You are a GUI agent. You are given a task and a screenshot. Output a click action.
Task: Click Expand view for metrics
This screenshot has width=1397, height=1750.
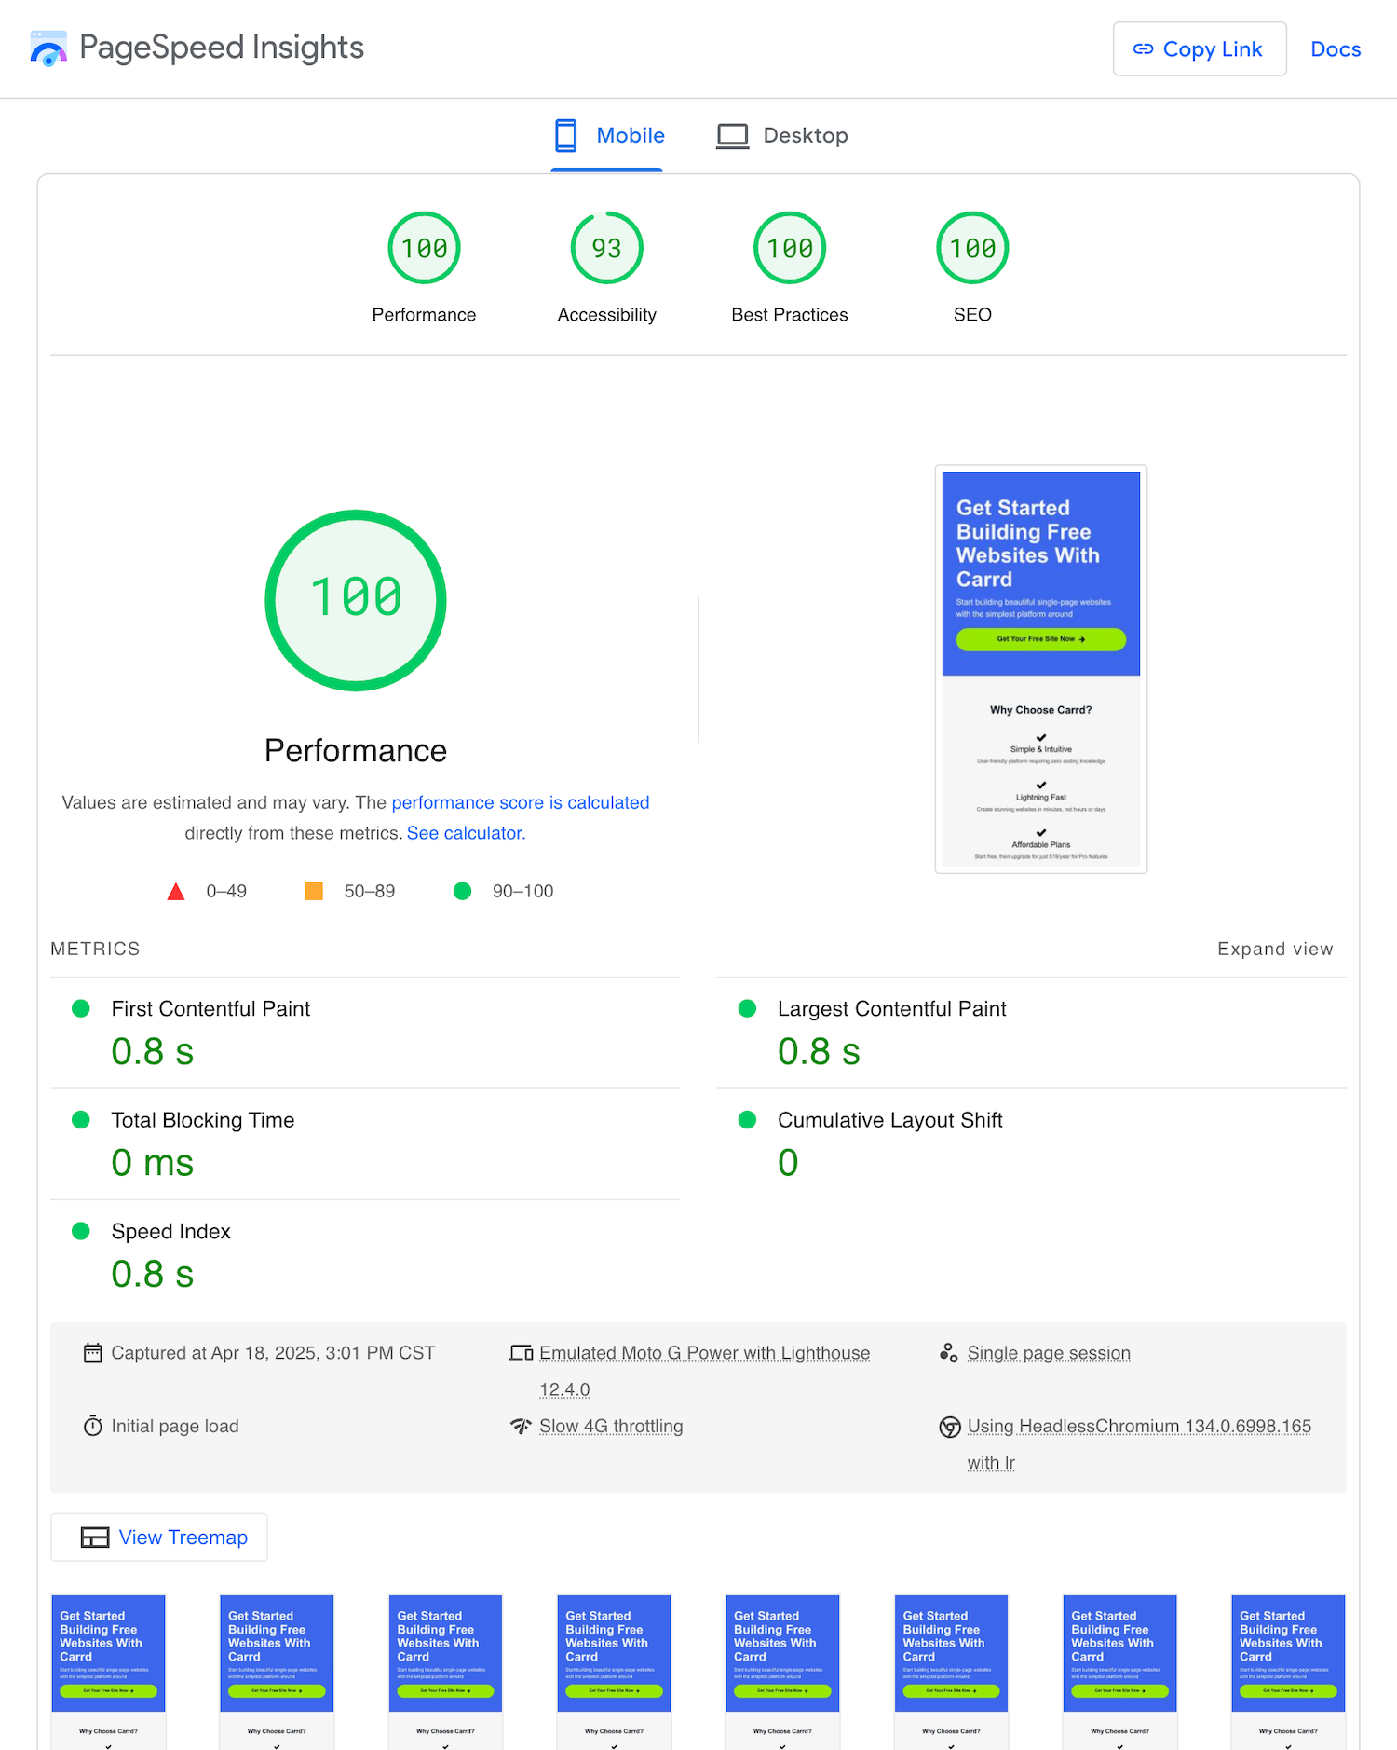[x=1275, y=949]
